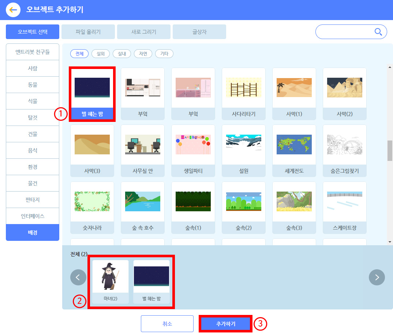Screen dimensions: 393x335
Task: Click selected 별 헤는 밤 tray item
Action: [x=151, y=282]
